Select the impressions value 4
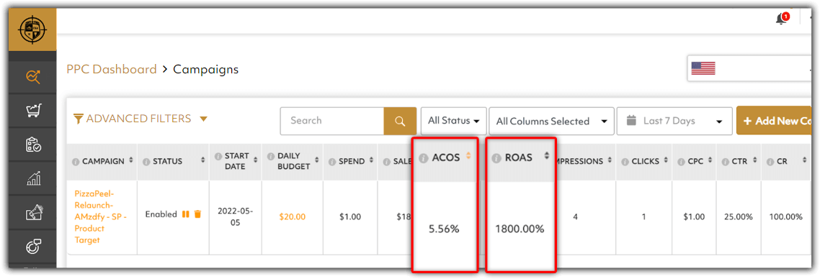The width and height of the screenshot is (820, 279). tap(575, 217)
